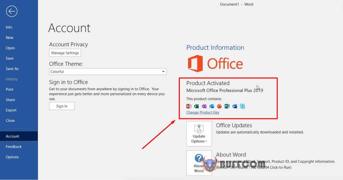This screenshot has height=180, width=343.
Task: Click the Excel icon in product contents
Action: [197, 106]
